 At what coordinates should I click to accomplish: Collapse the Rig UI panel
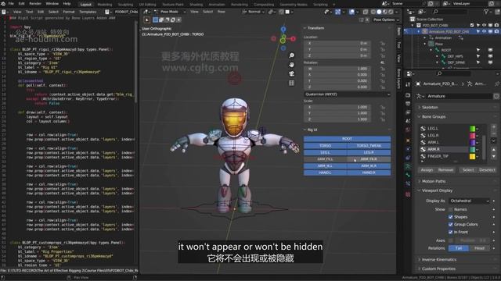coord(312,130)
